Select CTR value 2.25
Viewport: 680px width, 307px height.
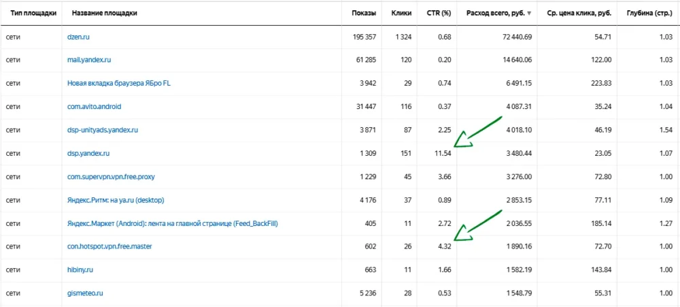point(445,130)
